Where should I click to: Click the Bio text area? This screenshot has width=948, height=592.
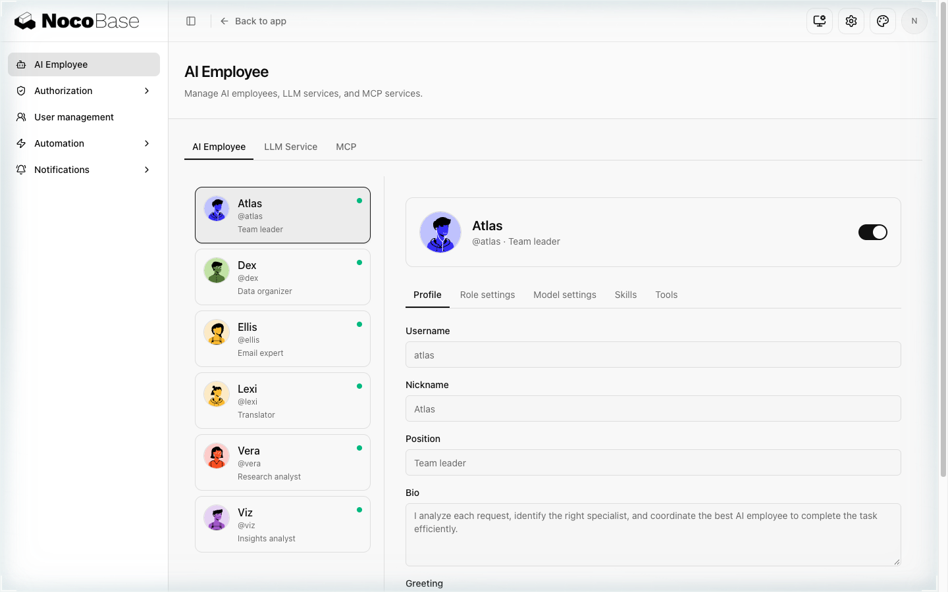pos(653,535)
